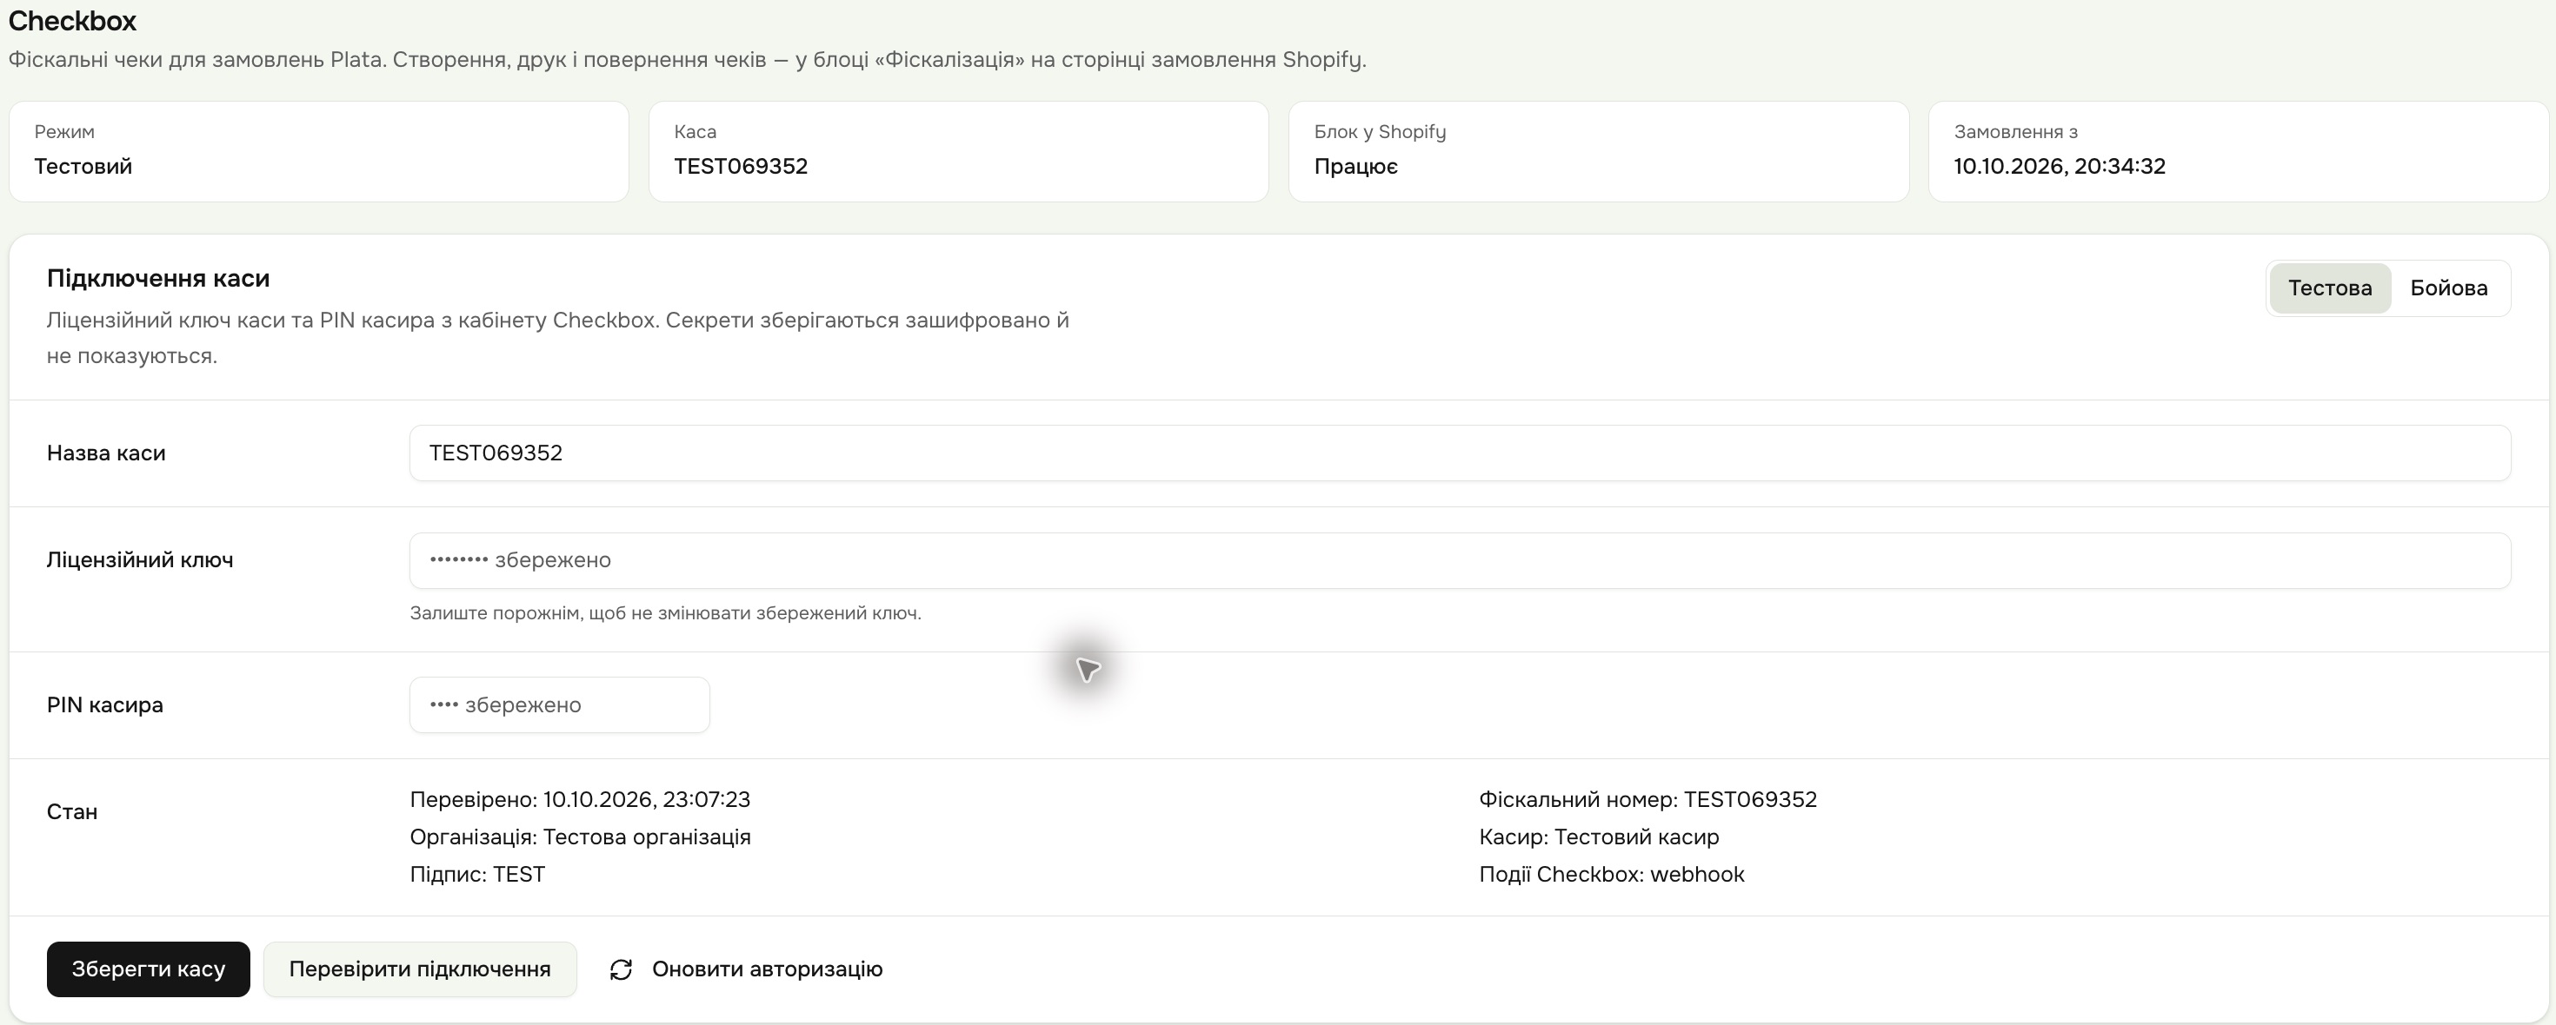Select the Ліцензійний ключ каси та PIN description
The width and height of the screenshot is (2556, 1025).
click(557, 338)
